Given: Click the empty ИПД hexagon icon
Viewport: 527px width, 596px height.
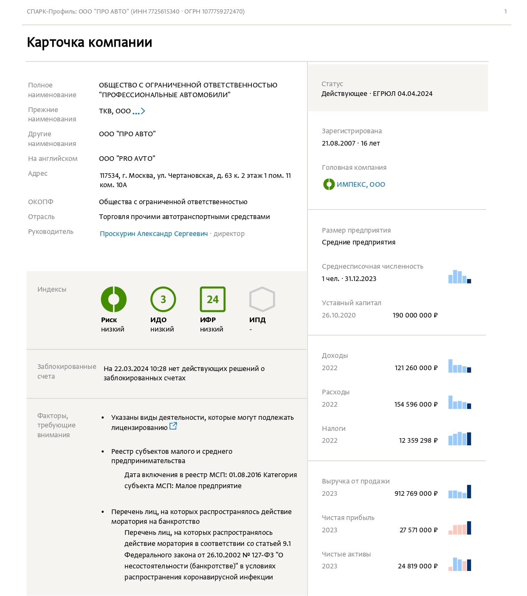Looking at the screenshot, I should coord(262,299).
